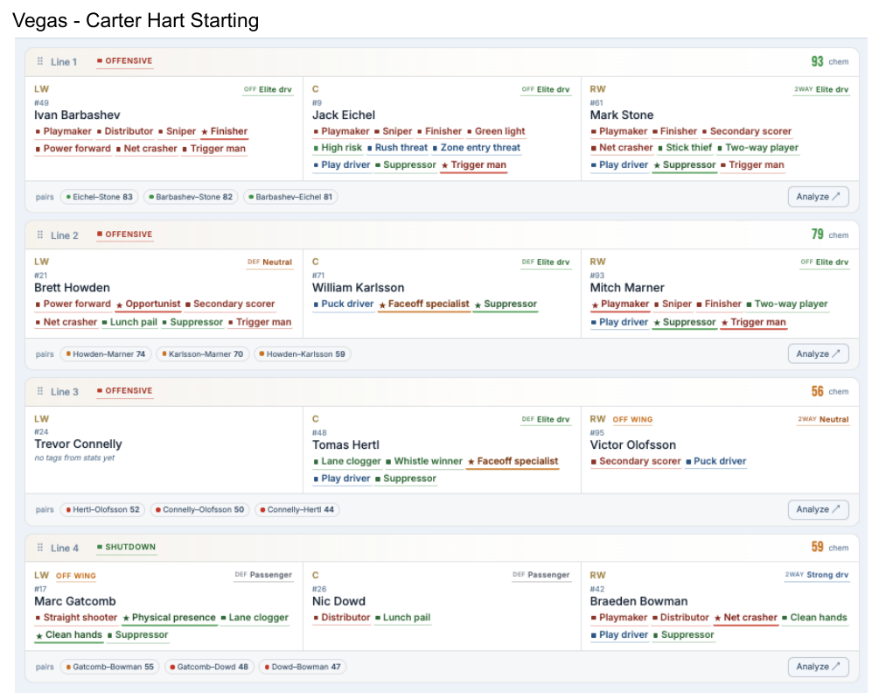This screenshot has height=693, width=879.
Task: Click Bowman's starred Net crasher tag
Action: click(x=745, y=618)
